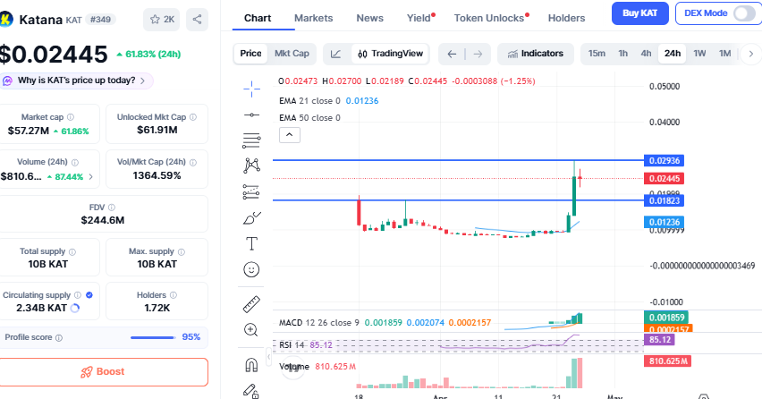
Task: Select the brush drawing tool
Action: coord(251,217)
